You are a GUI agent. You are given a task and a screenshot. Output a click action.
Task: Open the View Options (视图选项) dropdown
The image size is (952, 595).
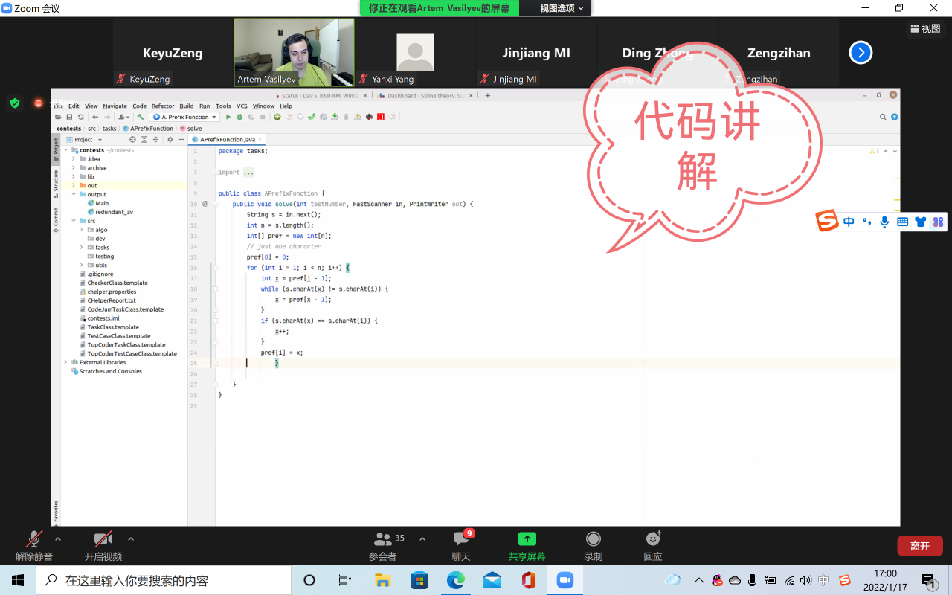click(562, 8)
